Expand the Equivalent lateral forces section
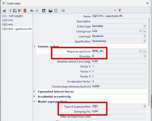Viewport: 152px width, 121px height. 35,92
